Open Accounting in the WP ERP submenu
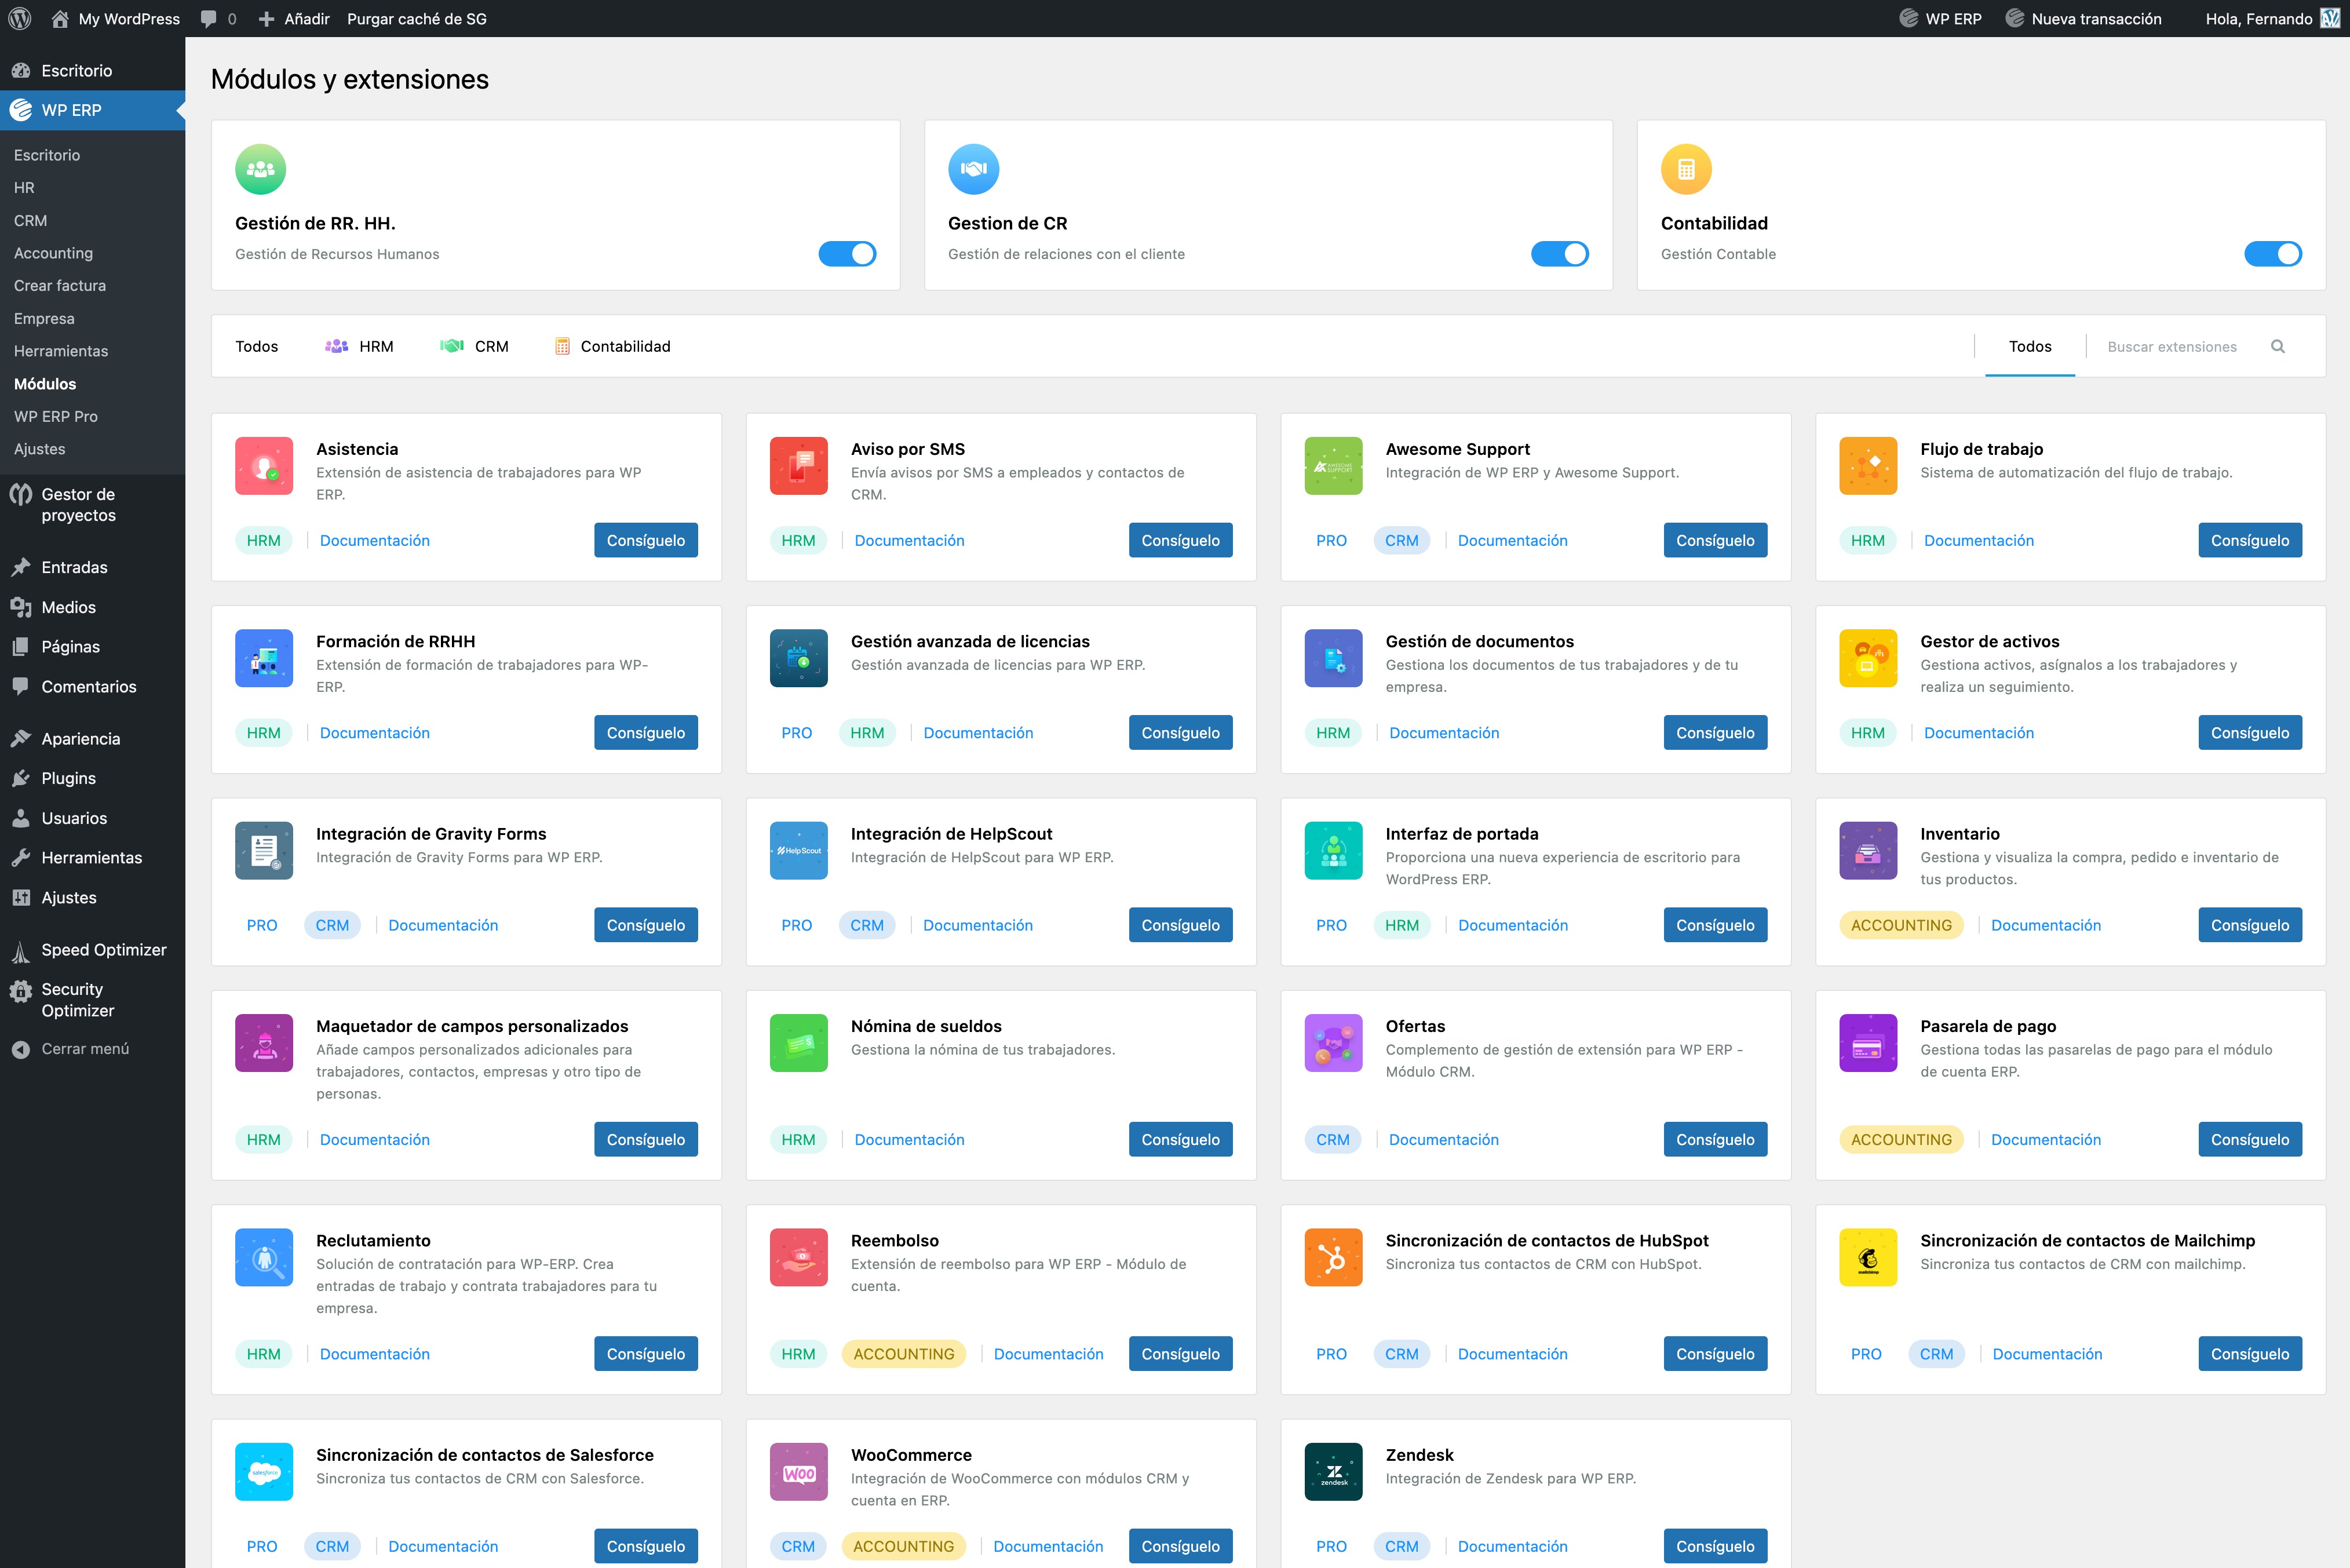 click(x=53, y=253)
